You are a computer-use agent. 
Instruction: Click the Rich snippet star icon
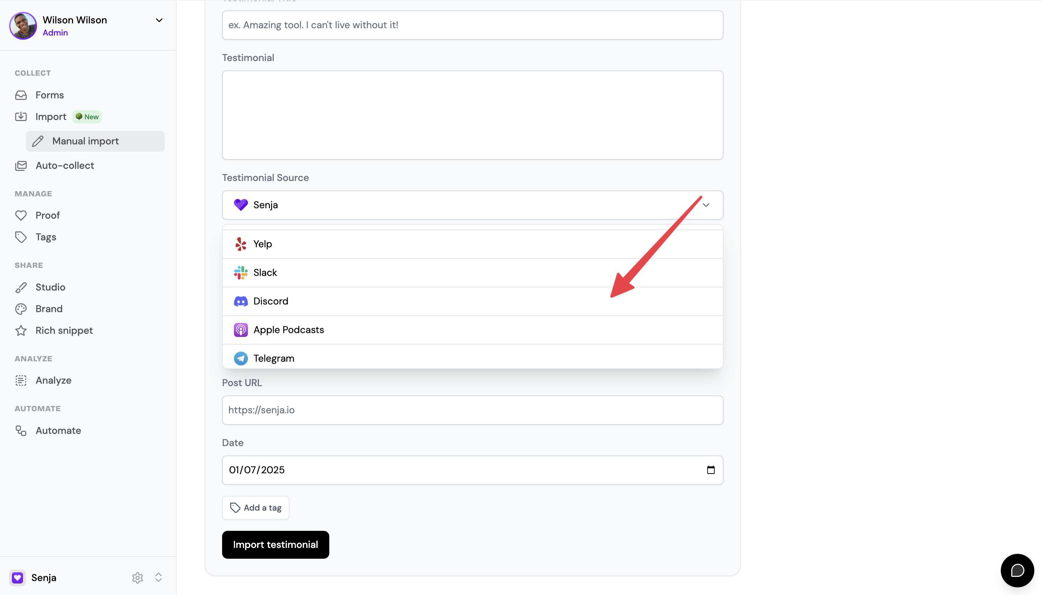coord(21,331)
